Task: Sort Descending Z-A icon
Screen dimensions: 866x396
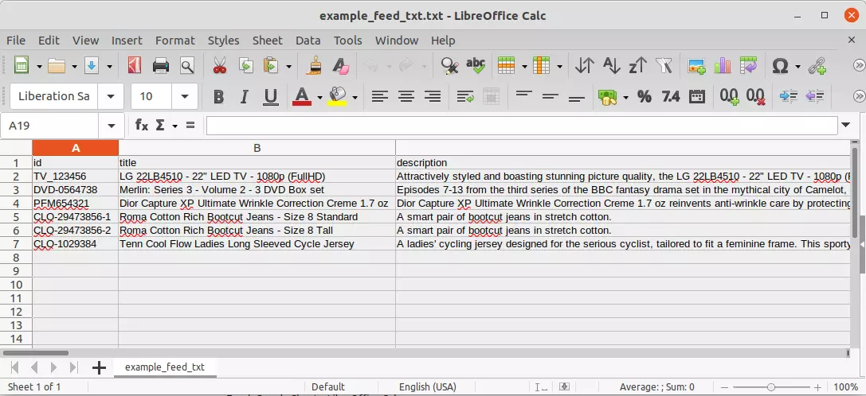Action: coord(637,66)
